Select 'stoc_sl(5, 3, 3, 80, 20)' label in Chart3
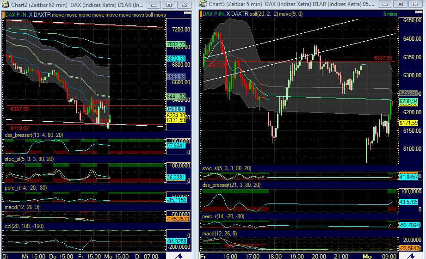 [x=227, y=168]
